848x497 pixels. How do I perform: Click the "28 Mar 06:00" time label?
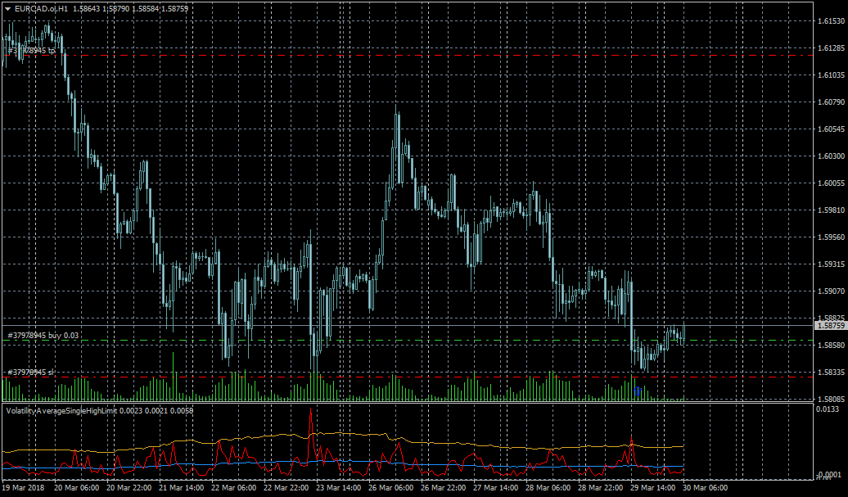[549, 488]
